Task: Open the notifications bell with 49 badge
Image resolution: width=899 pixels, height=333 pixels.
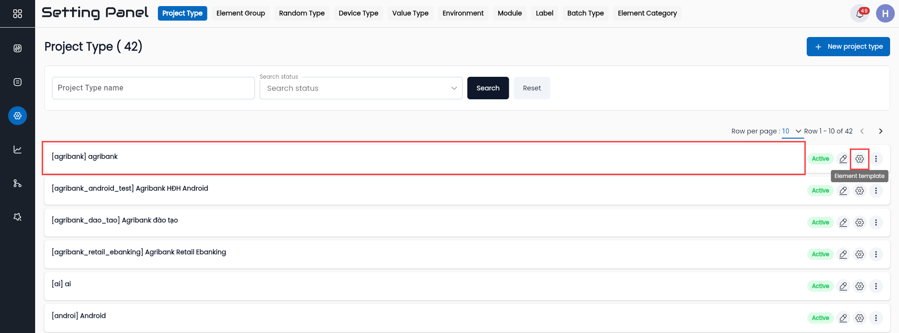Action: click(x=860, y=14)
